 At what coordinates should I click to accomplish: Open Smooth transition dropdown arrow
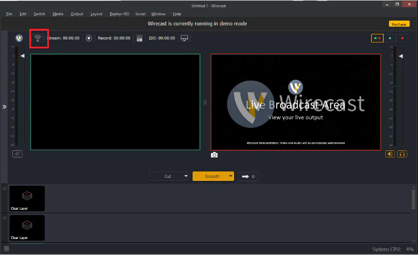[231, 176]
